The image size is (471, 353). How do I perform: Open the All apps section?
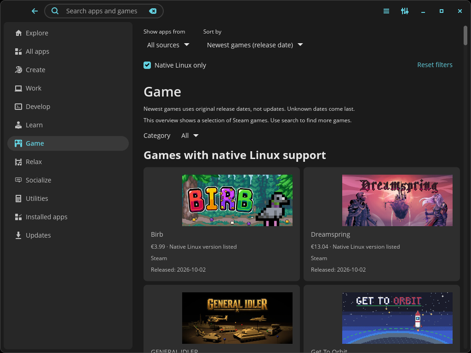click(x=68, y=51)
